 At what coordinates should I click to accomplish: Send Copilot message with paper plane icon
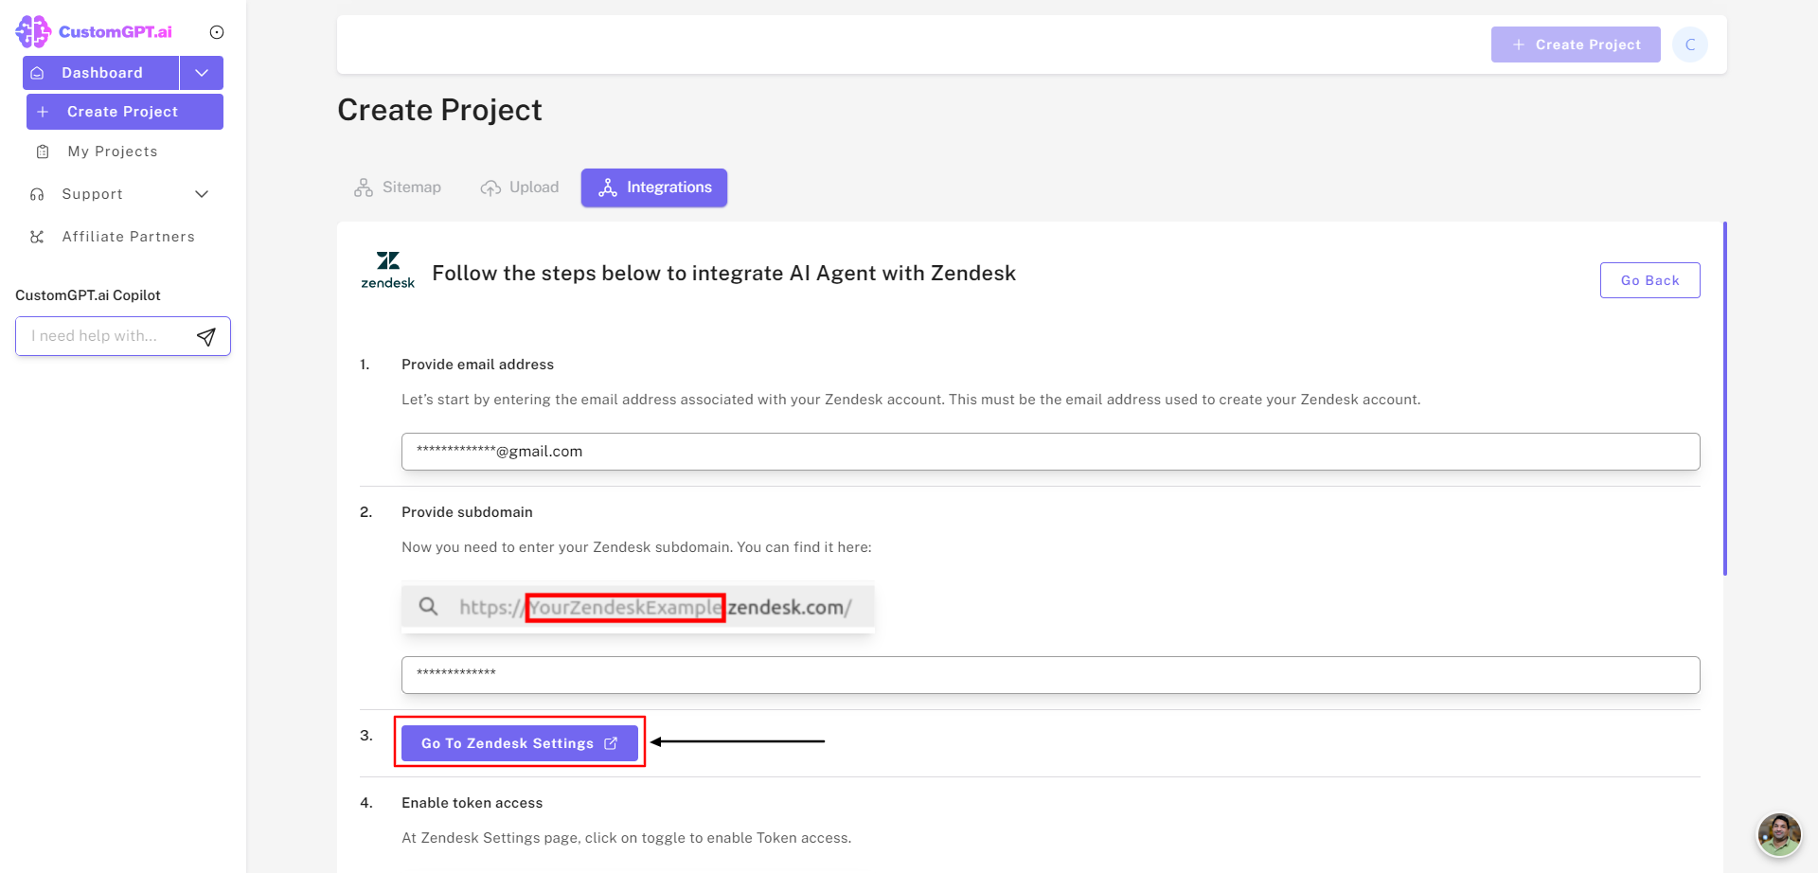(x=206, y=336)
